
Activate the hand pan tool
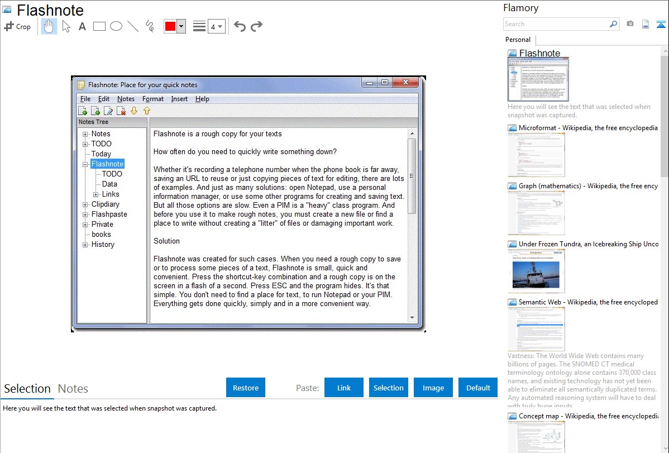pyautogui.click(x=49, y=26)
